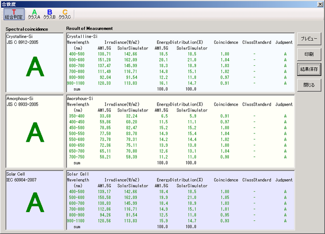Click Solar Cell energy distribution 12.5
This screenshot has width=325, height=234.
pos(163,215)
